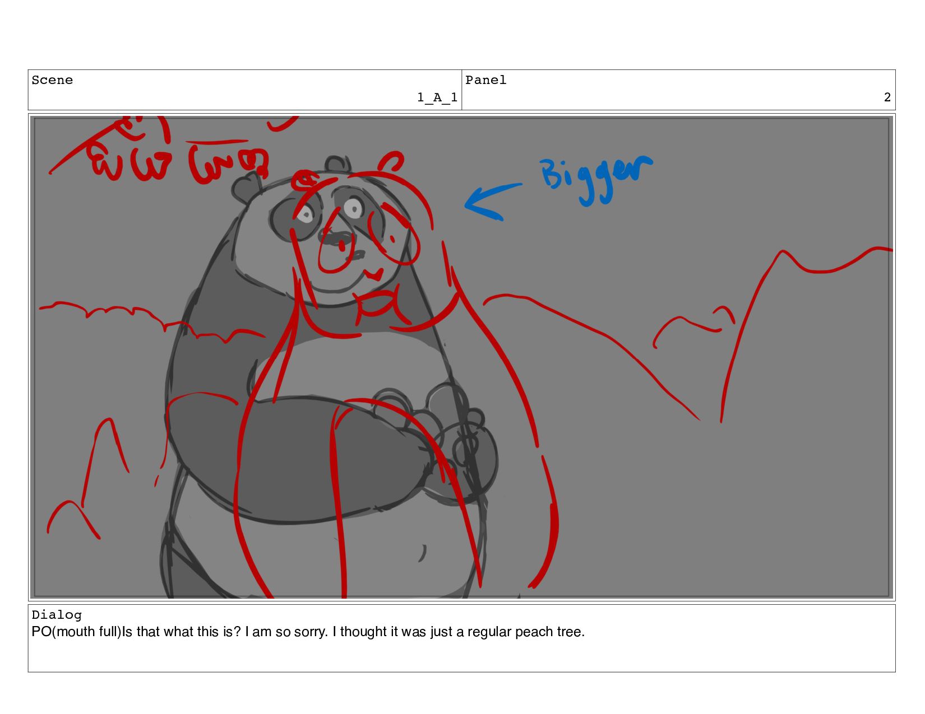925x714 pixels.
Task: Click the storyboard panel drawing of Po
Action: point(461,357)
